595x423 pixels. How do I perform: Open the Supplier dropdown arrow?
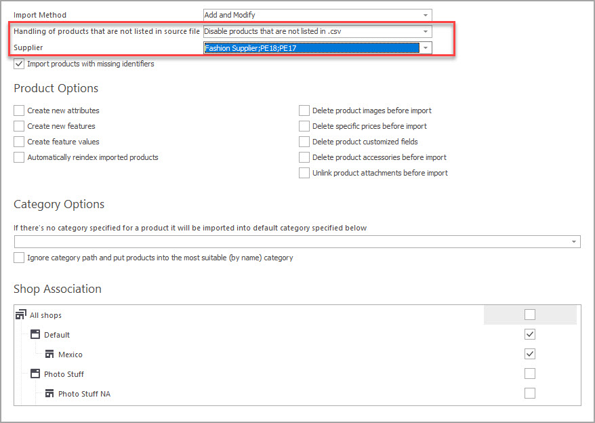(x=426, y=48)
